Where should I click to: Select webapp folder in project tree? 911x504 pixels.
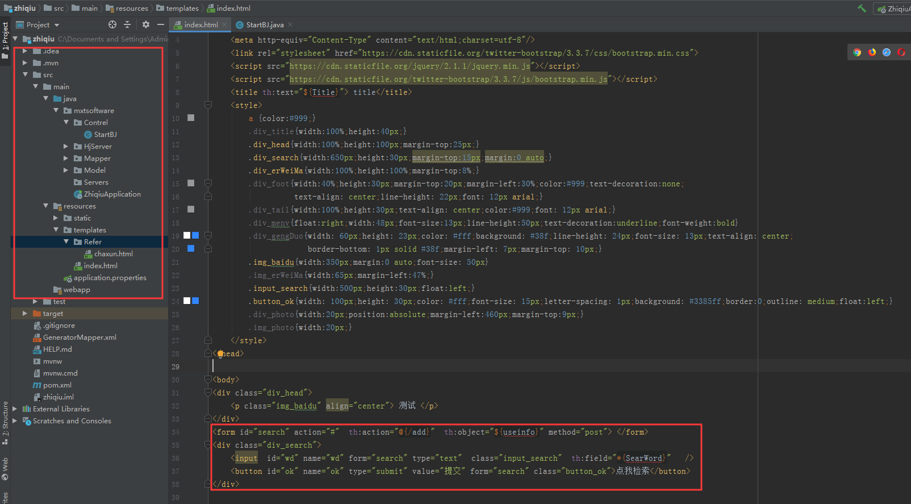(72, 290)
